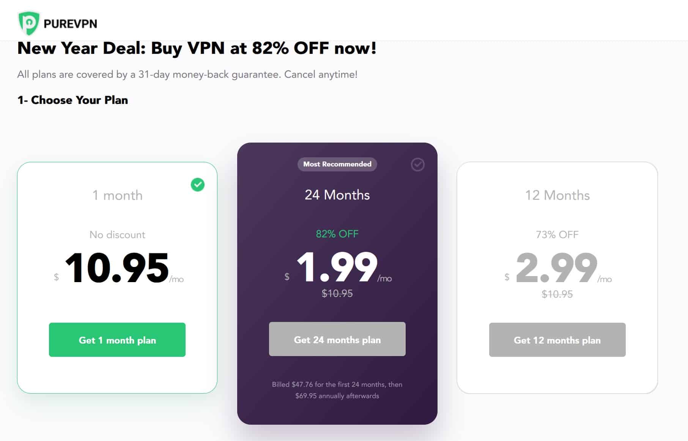Select the 24 Months plan title

click(337, 195)
